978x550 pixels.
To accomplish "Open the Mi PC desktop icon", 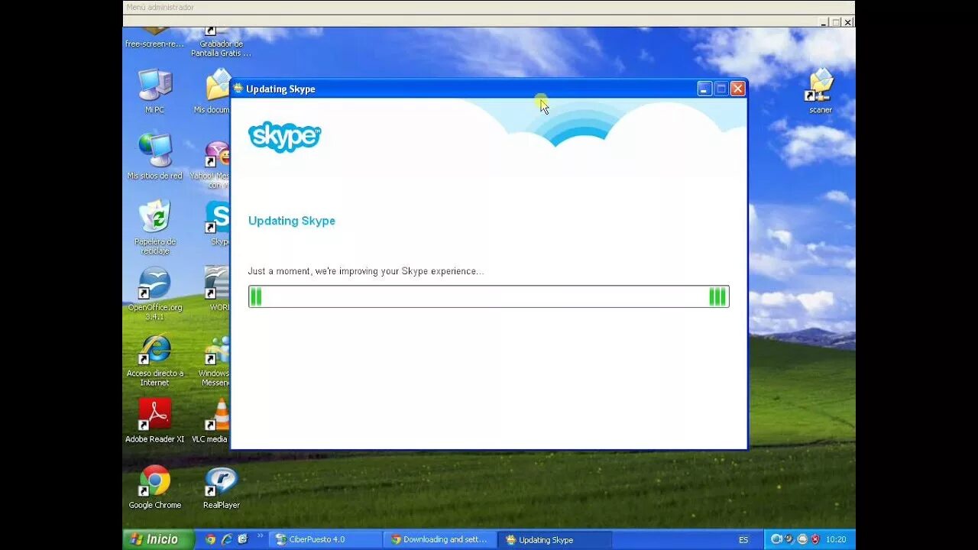I will [x=154, y=90].
